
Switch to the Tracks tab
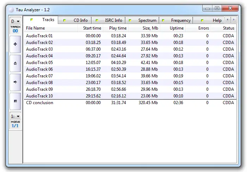(x=41, y=20)
